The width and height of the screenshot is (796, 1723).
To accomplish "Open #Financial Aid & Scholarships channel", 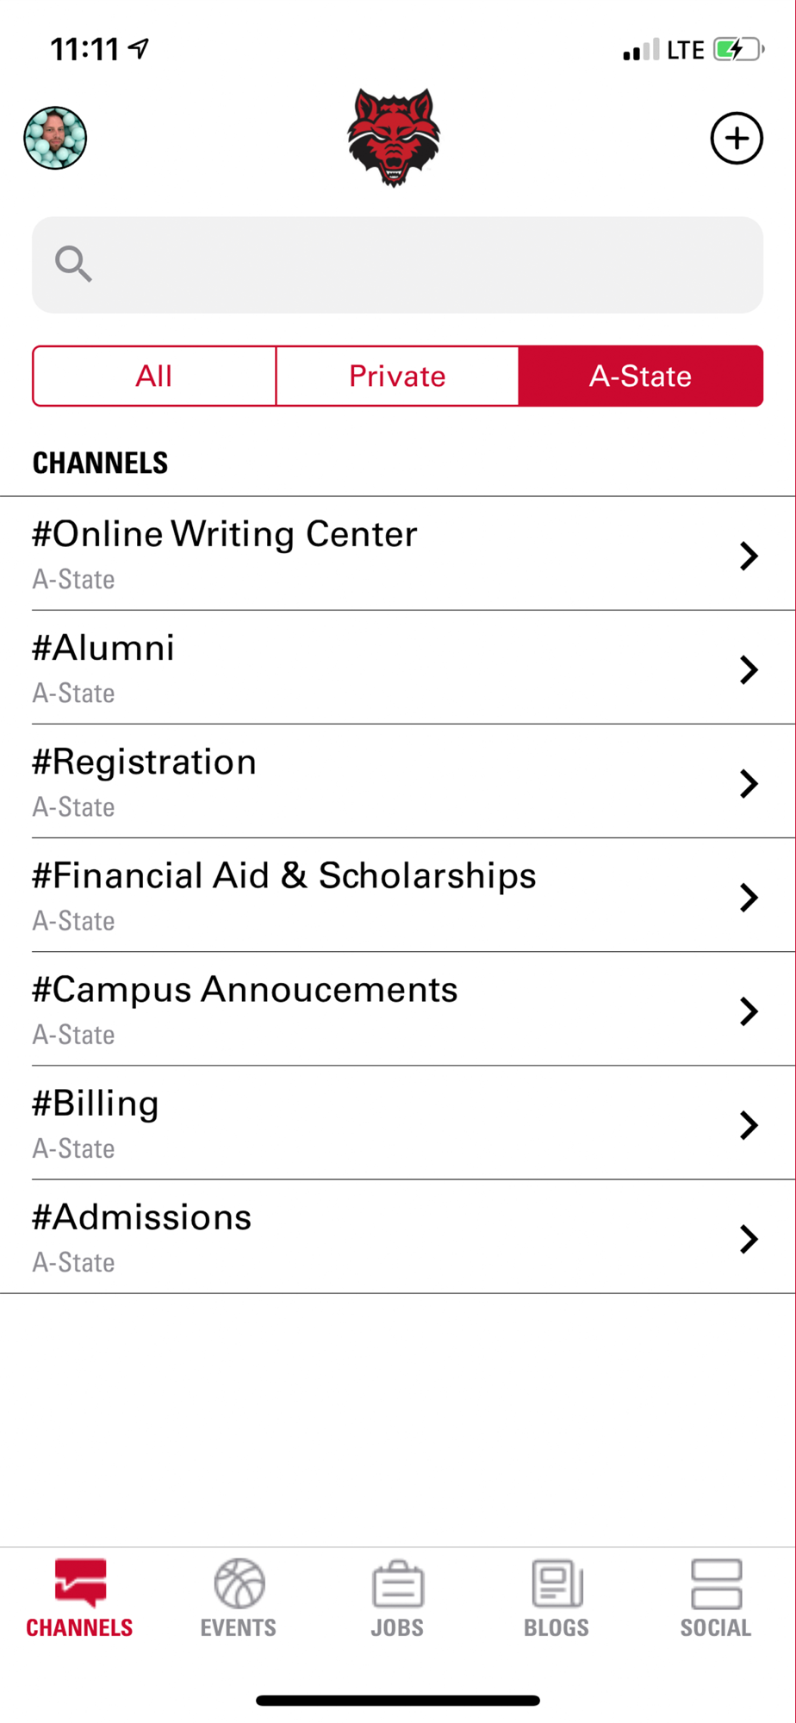I will click(x=284, y=877).
